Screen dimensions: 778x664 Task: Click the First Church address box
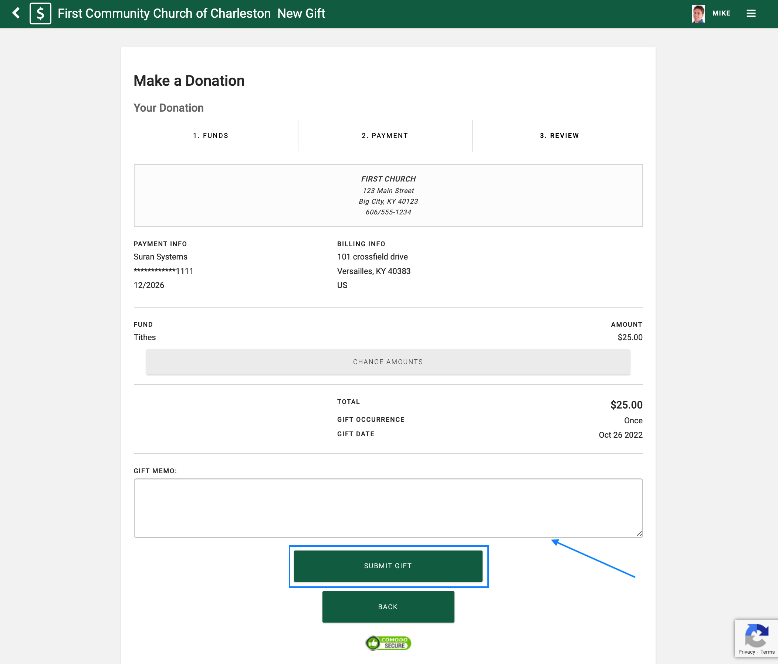click(x=388, y=195)
